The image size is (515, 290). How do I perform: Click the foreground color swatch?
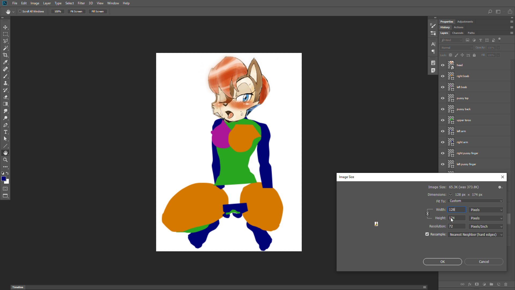pos(4,179)
